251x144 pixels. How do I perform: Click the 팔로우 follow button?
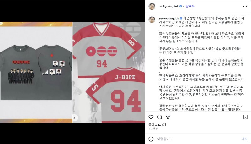190,7
